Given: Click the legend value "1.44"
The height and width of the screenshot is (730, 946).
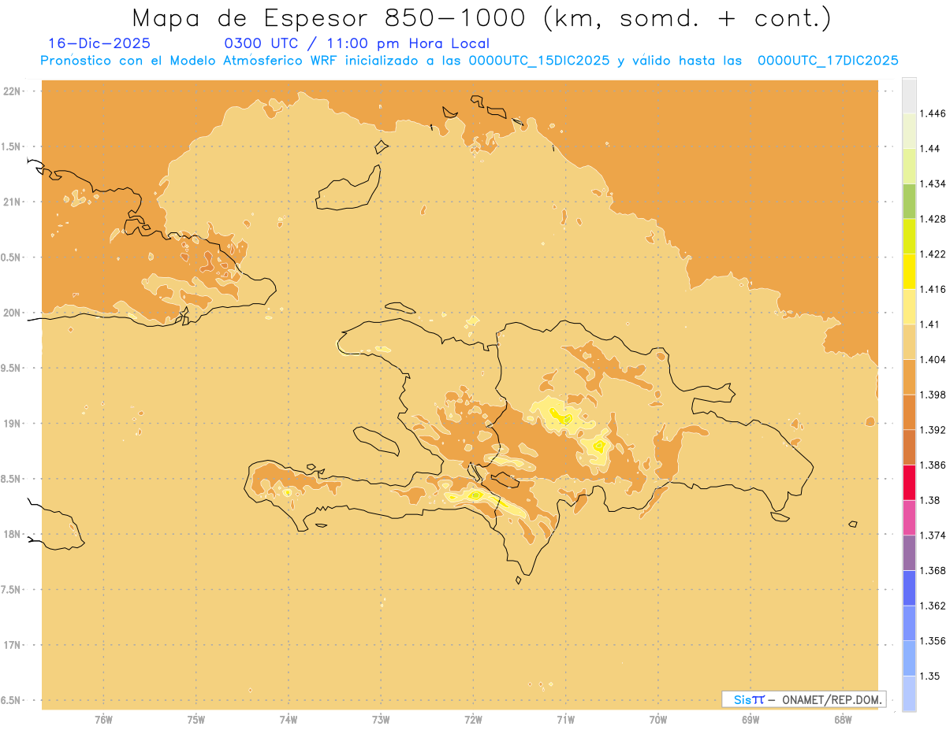Looking at the screenshot, I should (x=929, y=149).
